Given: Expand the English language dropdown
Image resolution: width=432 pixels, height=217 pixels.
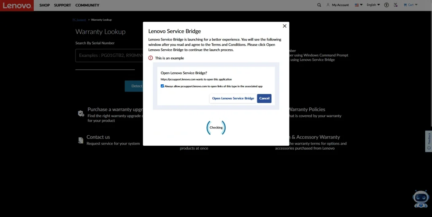Looking at the screenshot, I should 373,5.
